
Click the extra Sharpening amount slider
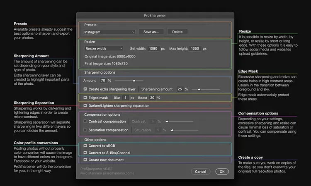[199, 89]
